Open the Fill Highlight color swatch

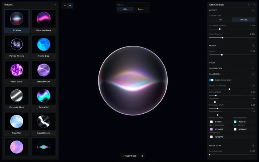tap(211, 137)
